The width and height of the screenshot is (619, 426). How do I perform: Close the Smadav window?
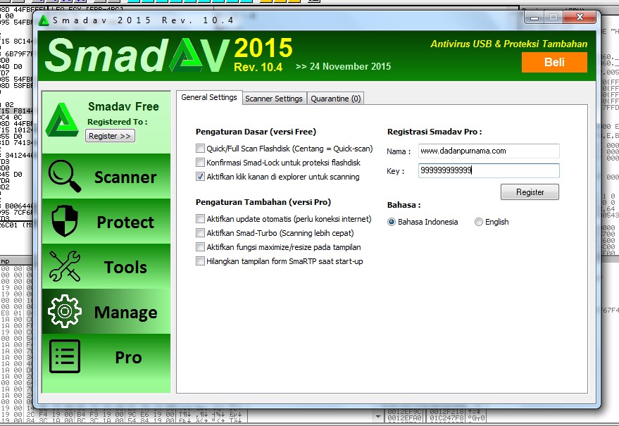click(x=580, y=17)
